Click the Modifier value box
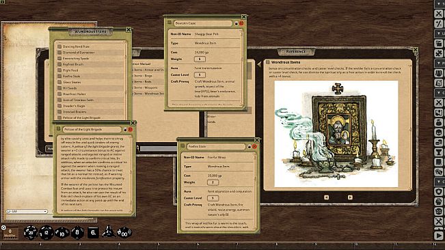445x250 pixels. 10,233
